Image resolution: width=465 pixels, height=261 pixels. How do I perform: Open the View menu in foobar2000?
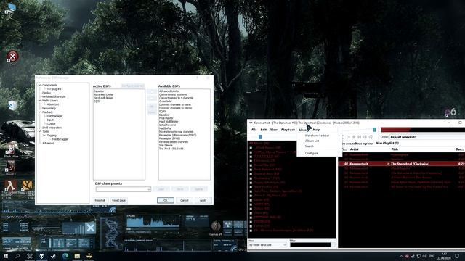[274, 130]
